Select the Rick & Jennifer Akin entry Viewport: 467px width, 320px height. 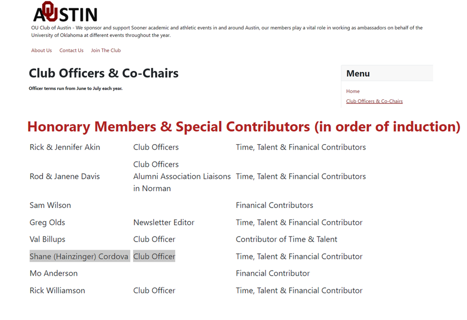click(64, 147)
